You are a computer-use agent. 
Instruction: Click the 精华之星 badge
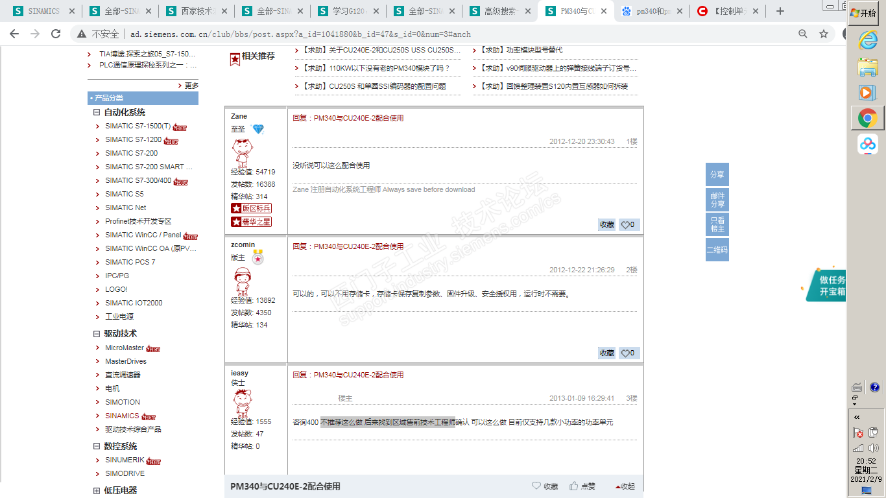point(251,222)
